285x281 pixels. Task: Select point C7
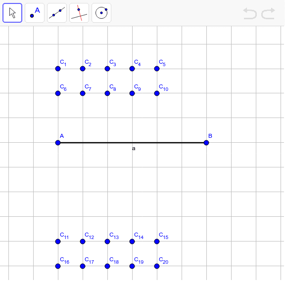coord(83,93)
